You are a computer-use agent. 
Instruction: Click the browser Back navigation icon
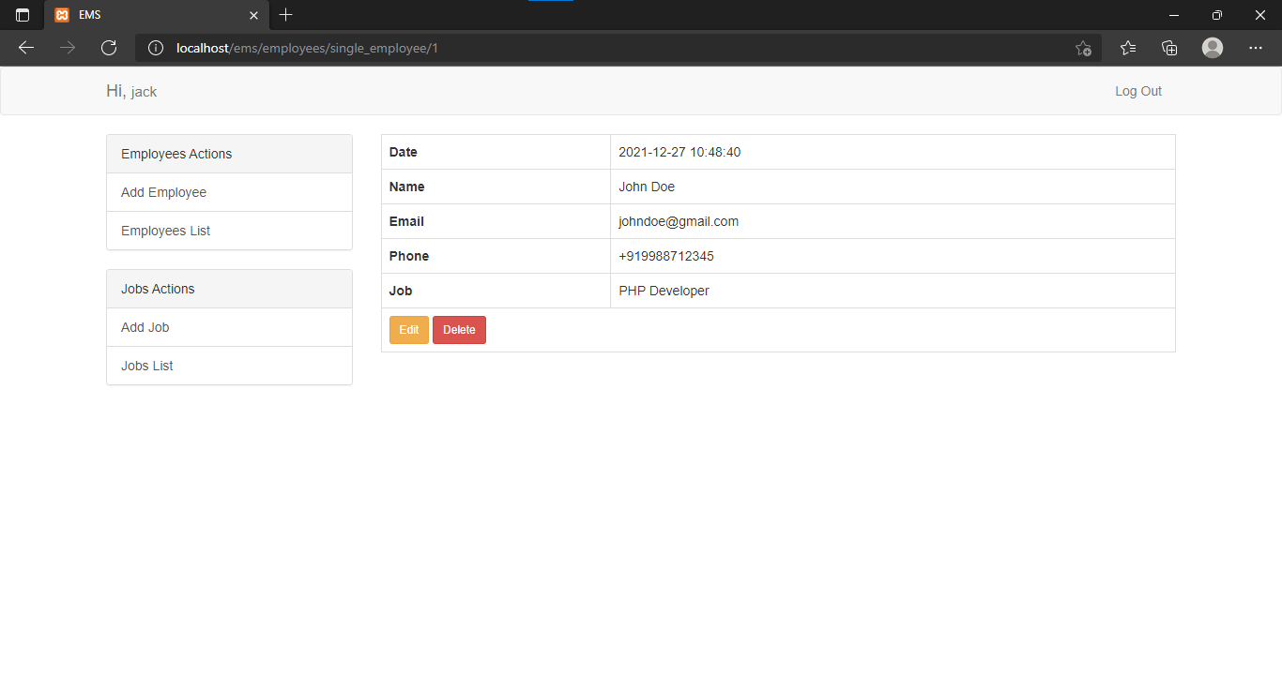point(25,48)
